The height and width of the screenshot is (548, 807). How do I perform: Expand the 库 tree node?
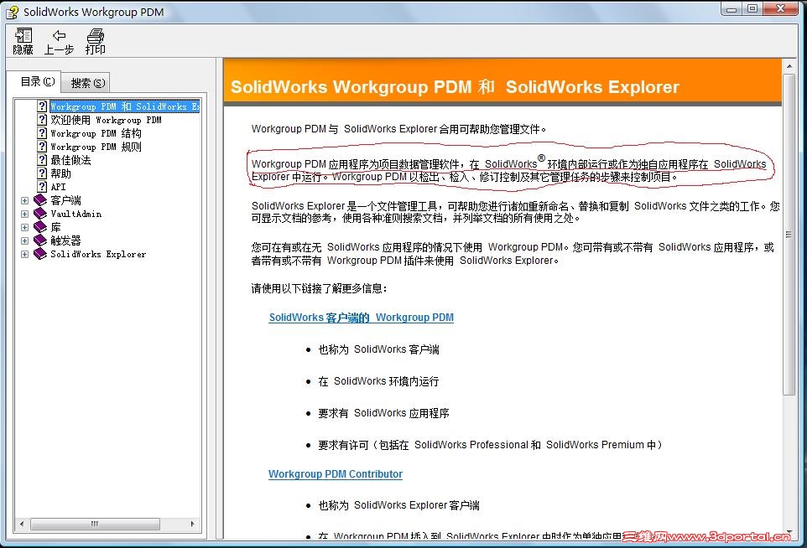point(24,227)
